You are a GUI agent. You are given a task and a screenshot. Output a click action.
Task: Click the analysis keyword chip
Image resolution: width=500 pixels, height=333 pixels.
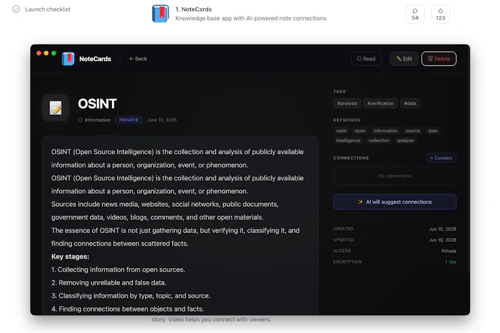[406, 141]
